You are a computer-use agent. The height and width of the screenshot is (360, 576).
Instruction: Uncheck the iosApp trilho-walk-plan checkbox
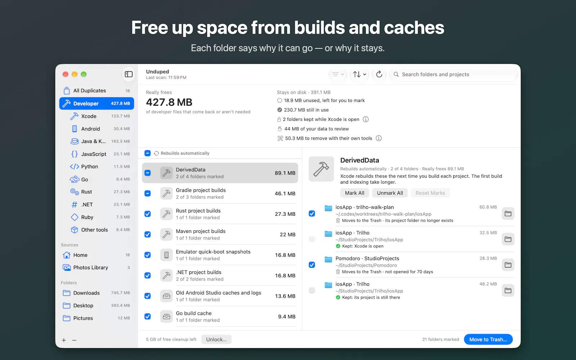pos(312,213)
